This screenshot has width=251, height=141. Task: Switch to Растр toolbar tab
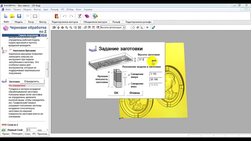click(x=31, y=22)
